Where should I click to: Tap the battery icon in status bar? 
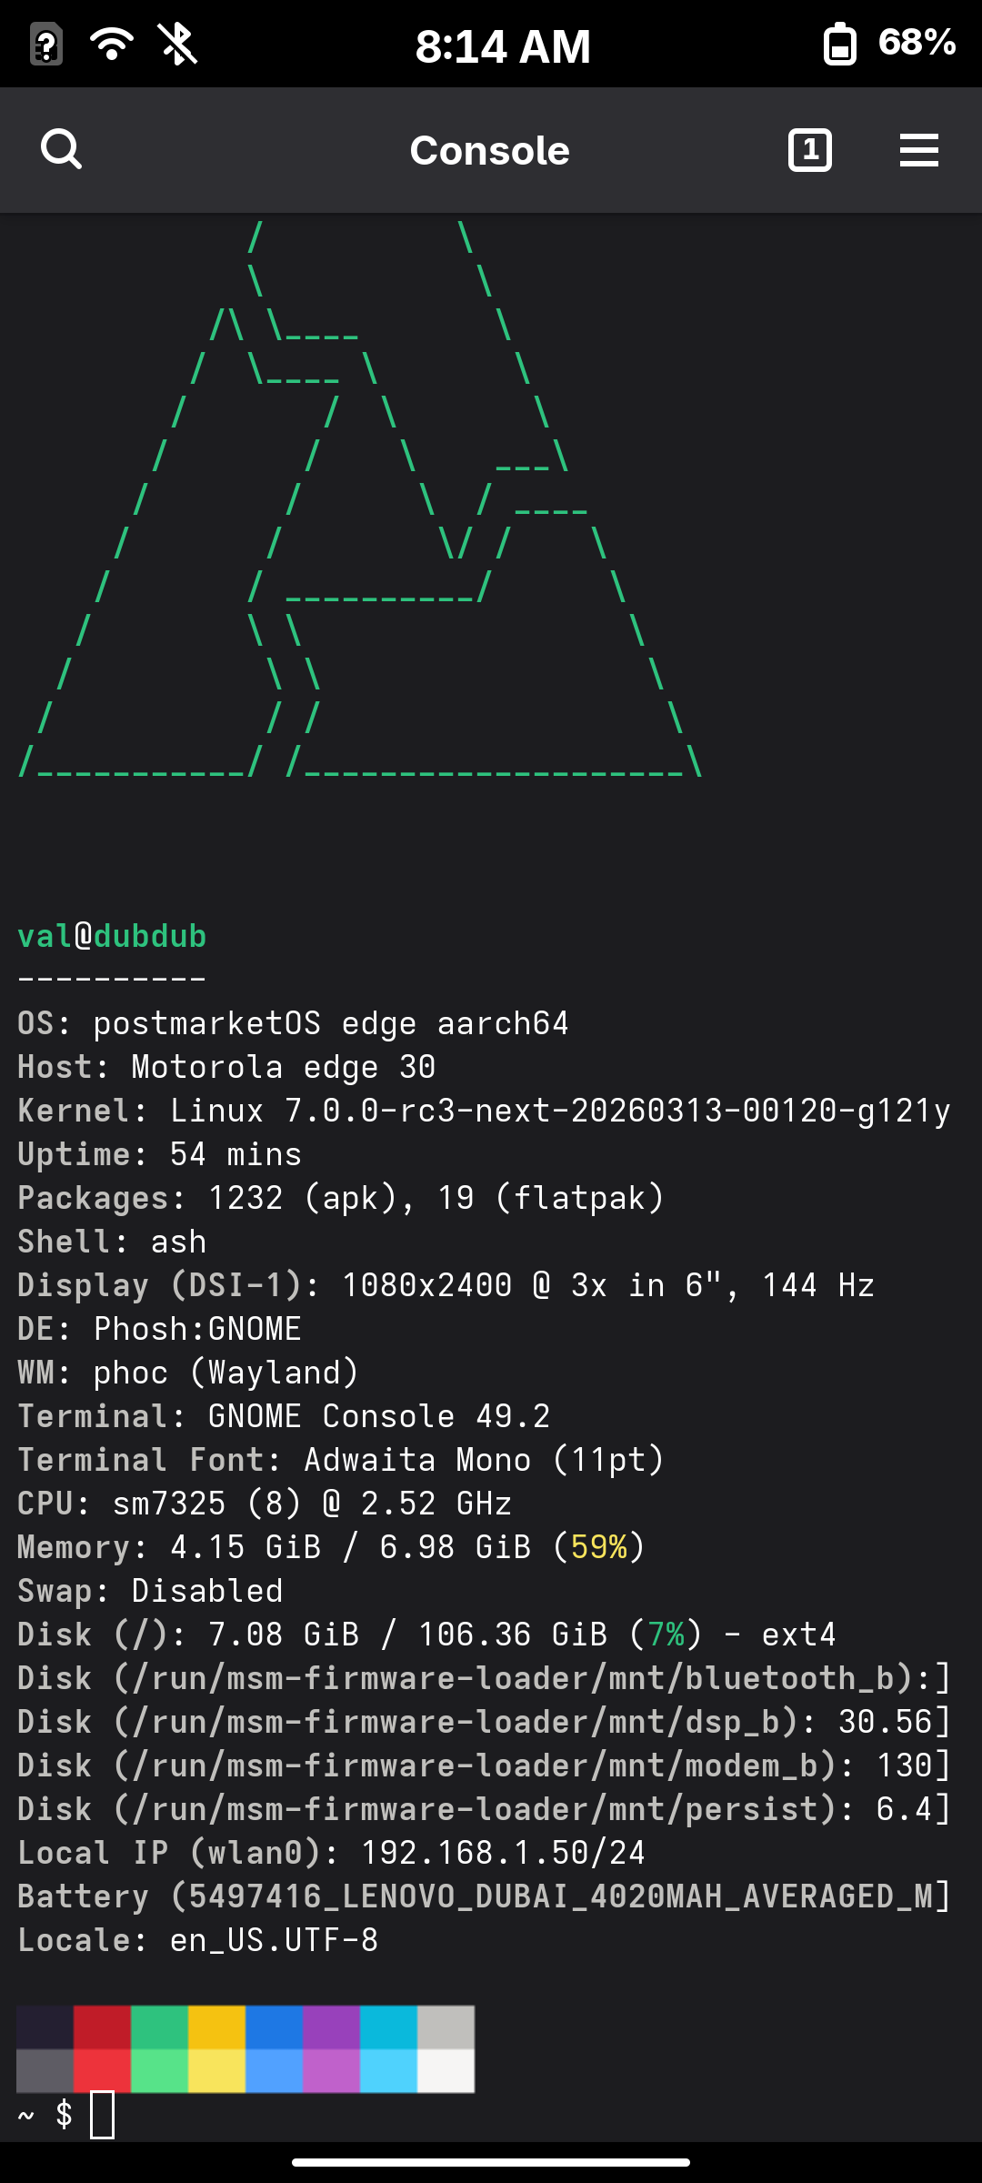pos(840,44)
